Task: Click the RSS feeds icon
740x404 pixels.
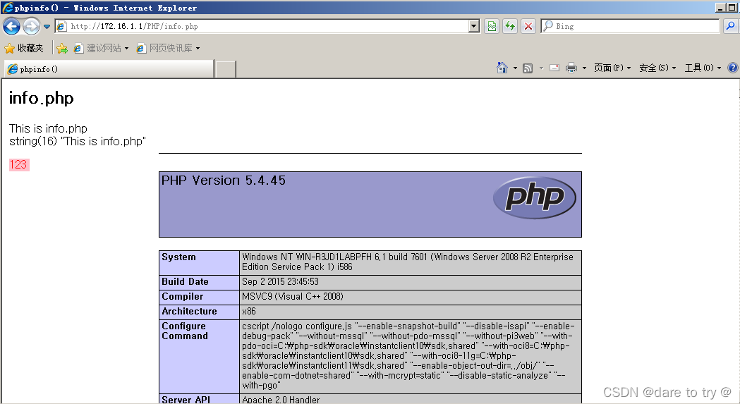Action: 528,68
